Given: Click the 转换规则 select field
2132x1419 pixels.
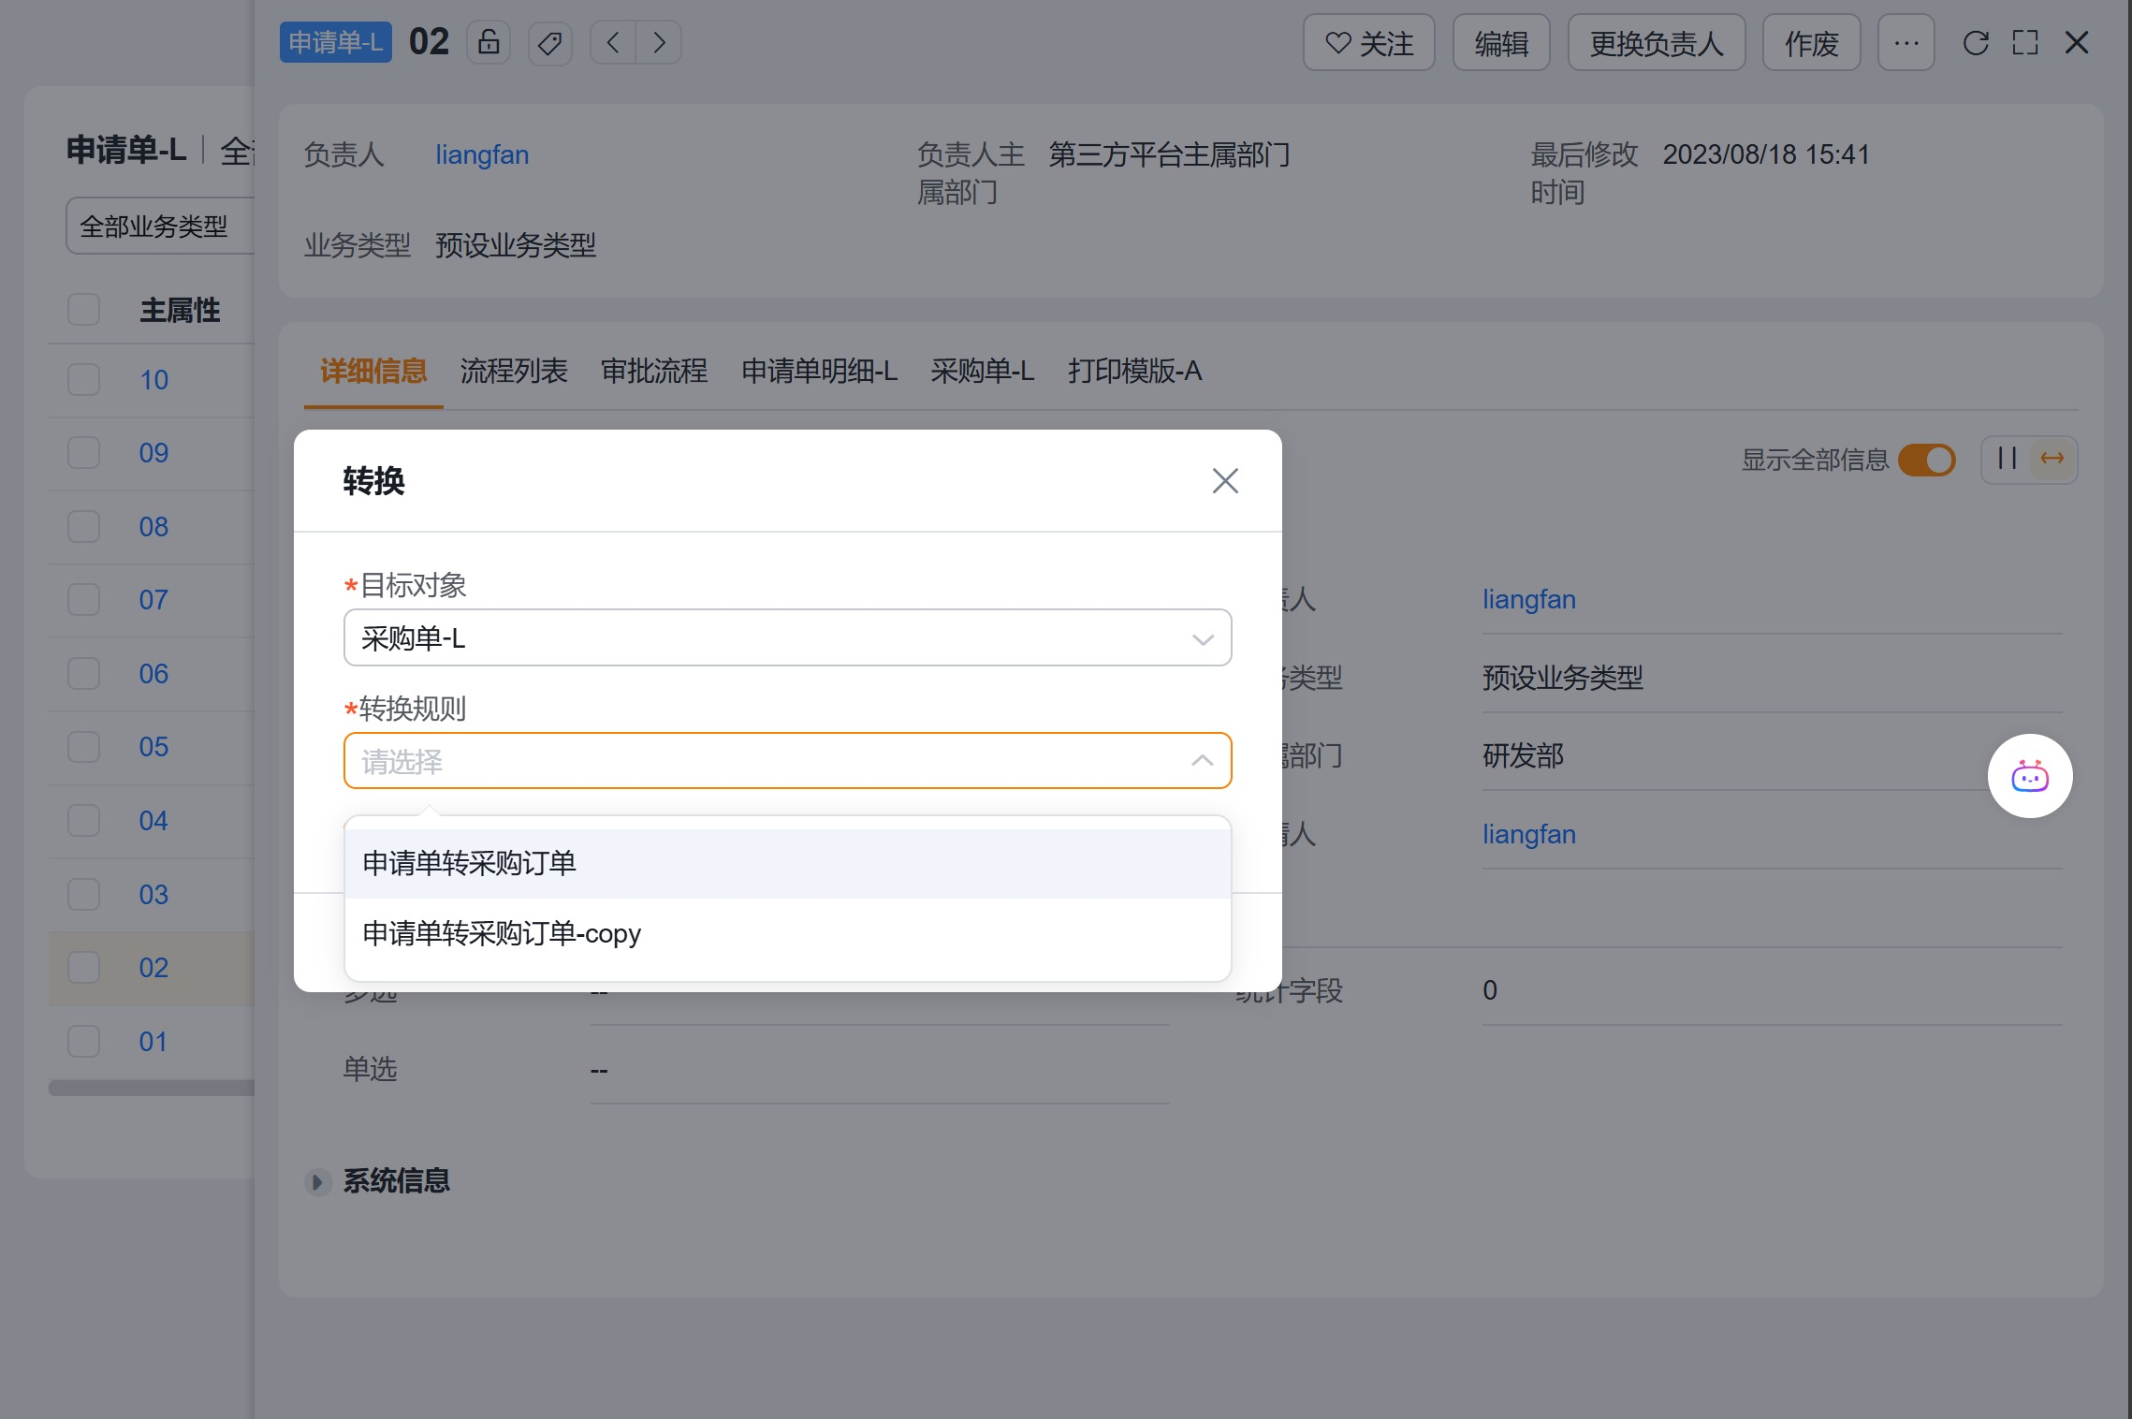Looking at the screenshot, I should click(x=787, y=761).
